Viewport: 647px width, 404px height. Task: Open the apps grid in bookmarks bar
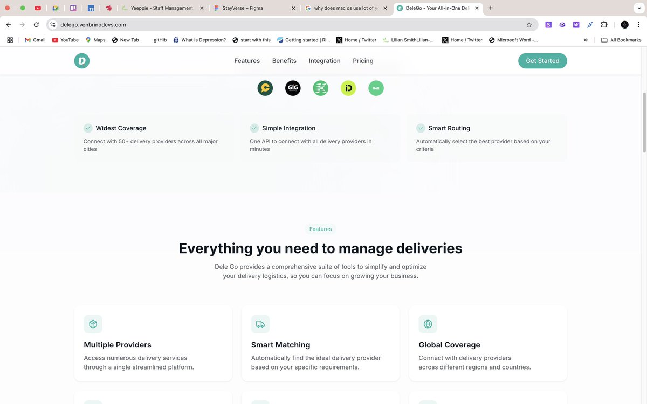10,40
